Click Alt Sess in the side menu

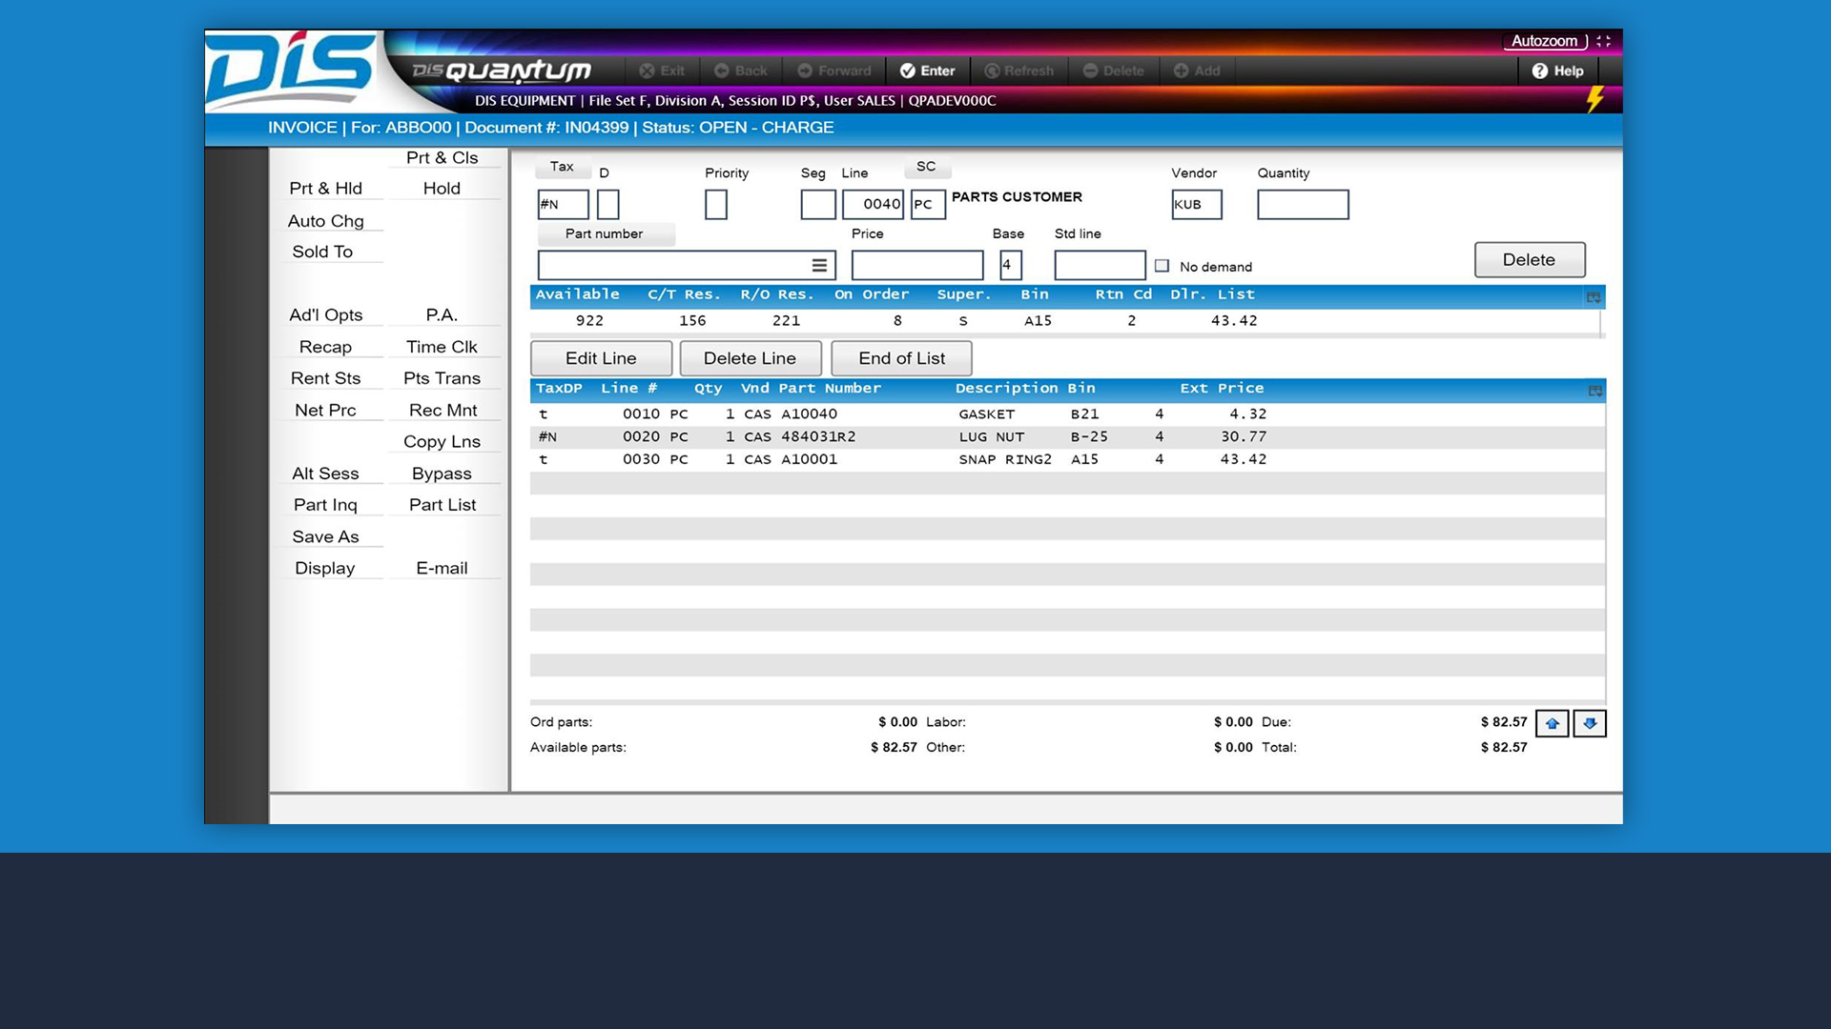coord(326,474)
